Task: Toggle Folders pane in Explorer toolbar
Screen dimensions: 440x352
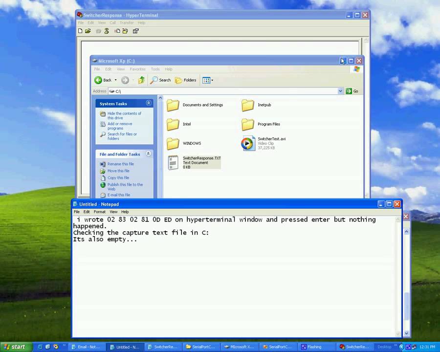Action: (185, 80)
